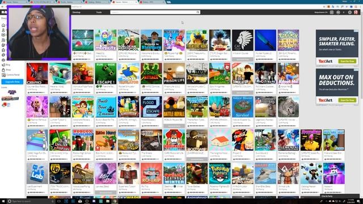The width and height of the screenshot is (363, 204).
Task: Focus the Roblox search input field
Action: click(x=153, y=12)
